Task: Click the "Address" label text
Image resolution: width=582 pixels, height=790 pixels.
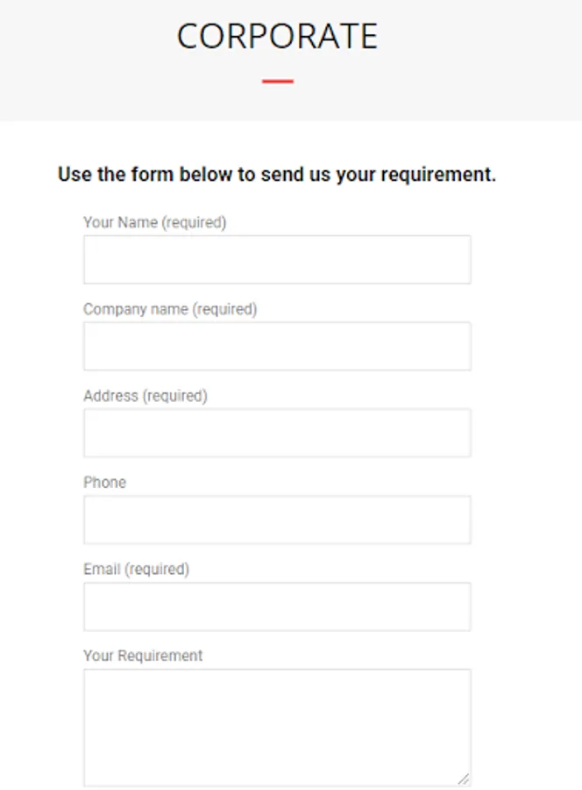Action: (x=110, y=396)
